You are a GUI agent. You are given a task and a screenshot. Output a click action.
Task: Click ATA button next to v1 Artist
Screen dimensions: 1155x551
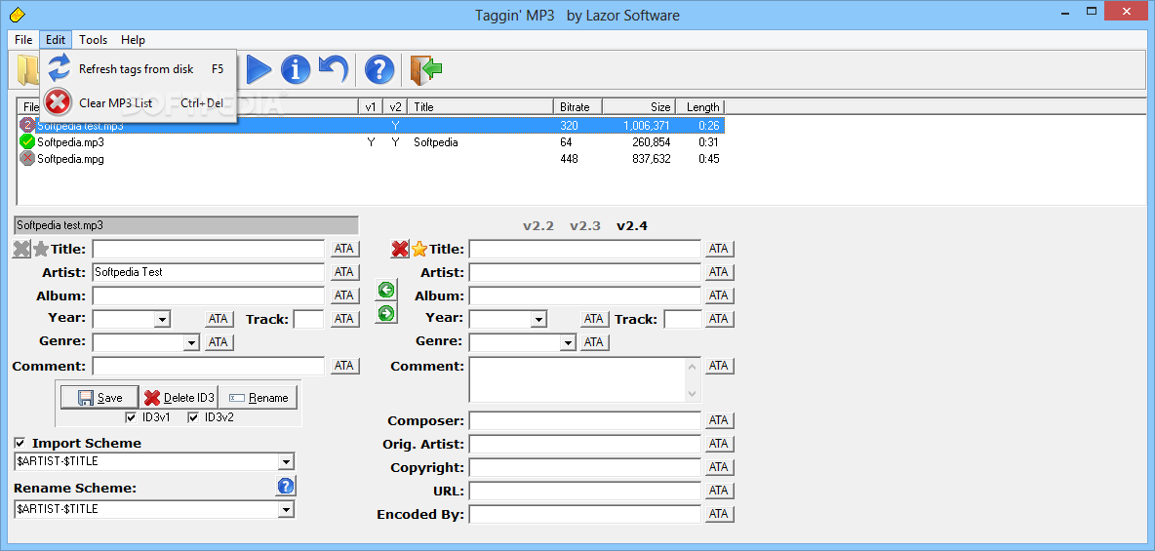(344, 272)
